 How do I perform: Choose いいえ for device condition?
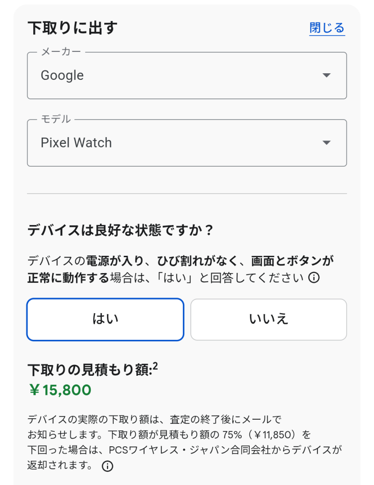point(268,320)
